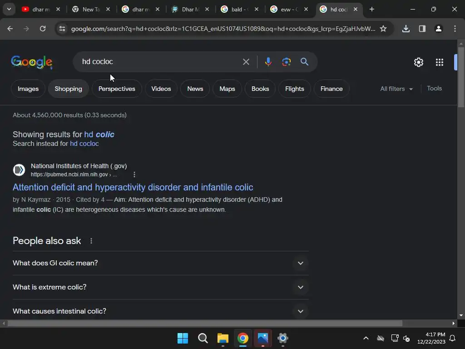The height and width of the screenshot is (349, 465).
Task: Switch to Shopping results
Action: [x=68, y=89]
